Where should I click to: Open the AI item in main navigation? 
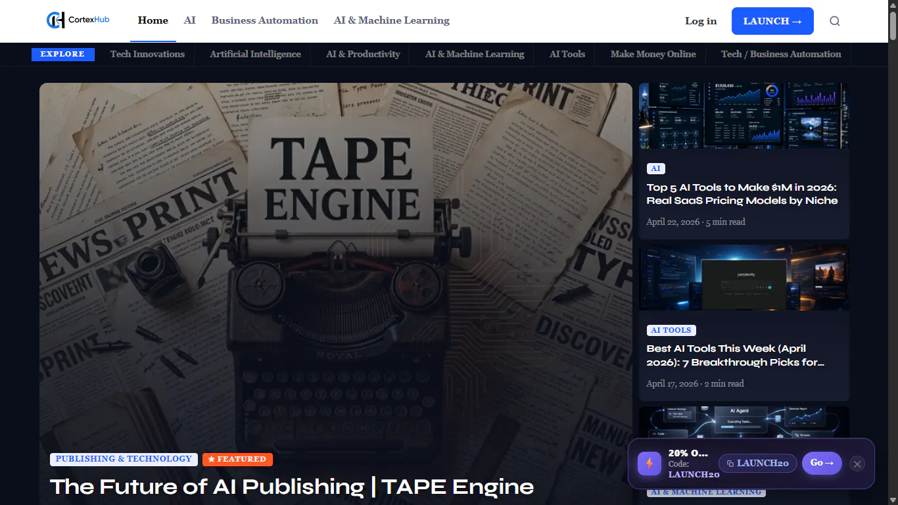point(190,20)
